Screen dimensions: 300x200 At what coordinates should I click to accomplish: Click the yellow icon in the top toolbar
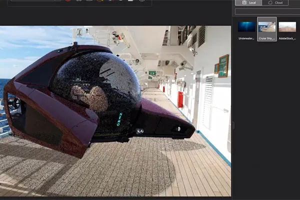[x=99, y=0]
